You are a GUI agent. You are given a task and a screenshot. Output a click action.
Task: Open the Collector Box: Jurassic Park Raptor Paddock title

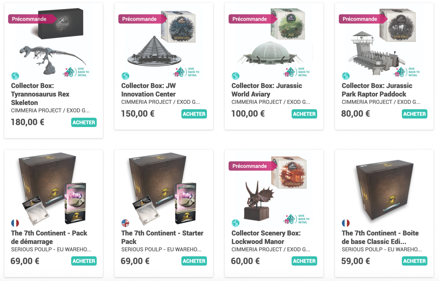(x=377, y=90)
